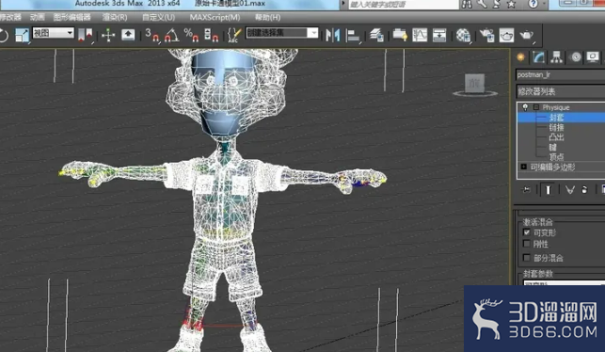Switch to the Display panel tab
Image resolution: width=605 pixels, height=352 pixels.
tap(593, 57)
